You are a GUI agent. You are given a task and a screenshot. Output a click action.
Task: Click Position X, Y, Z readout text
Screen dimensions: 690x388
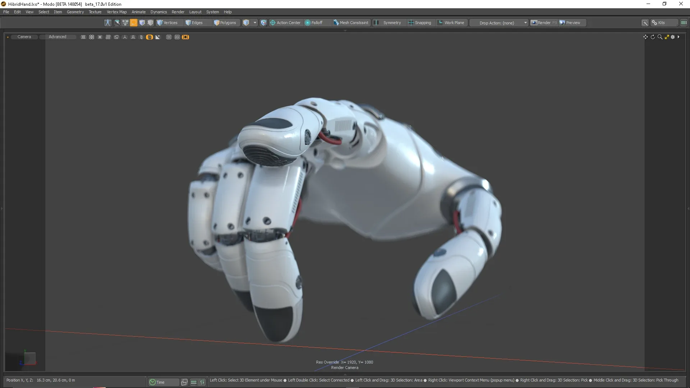click(41, 380)
